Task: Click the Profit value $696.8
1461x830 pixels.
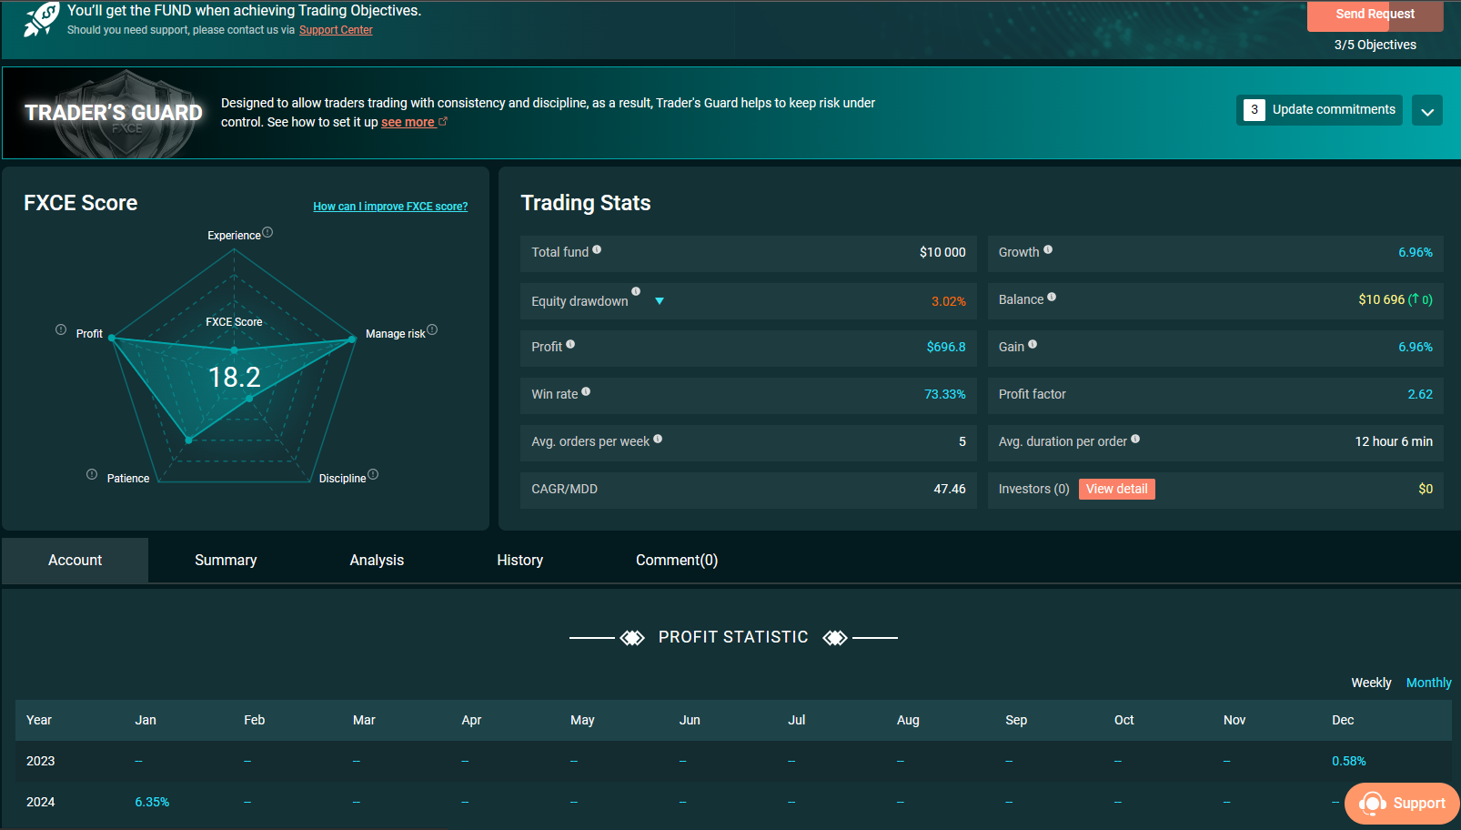Action: click(x=946, y=347)
